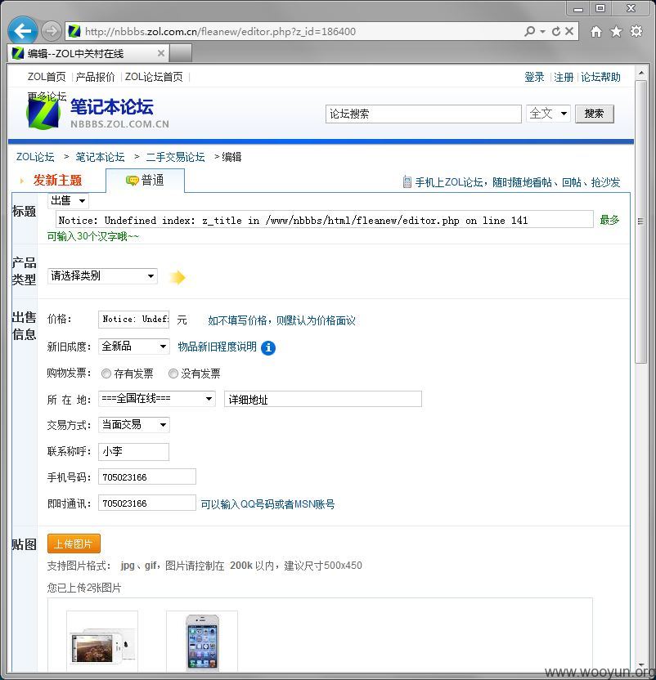Click the yellow arrow beside product category

177,277
